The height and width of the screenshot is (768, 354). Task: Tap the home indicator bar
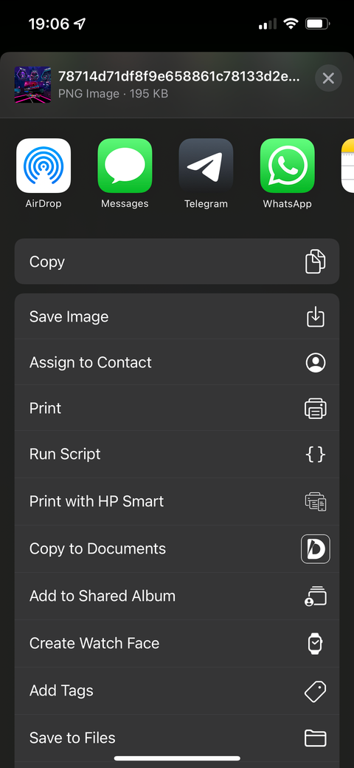(177, 758)
